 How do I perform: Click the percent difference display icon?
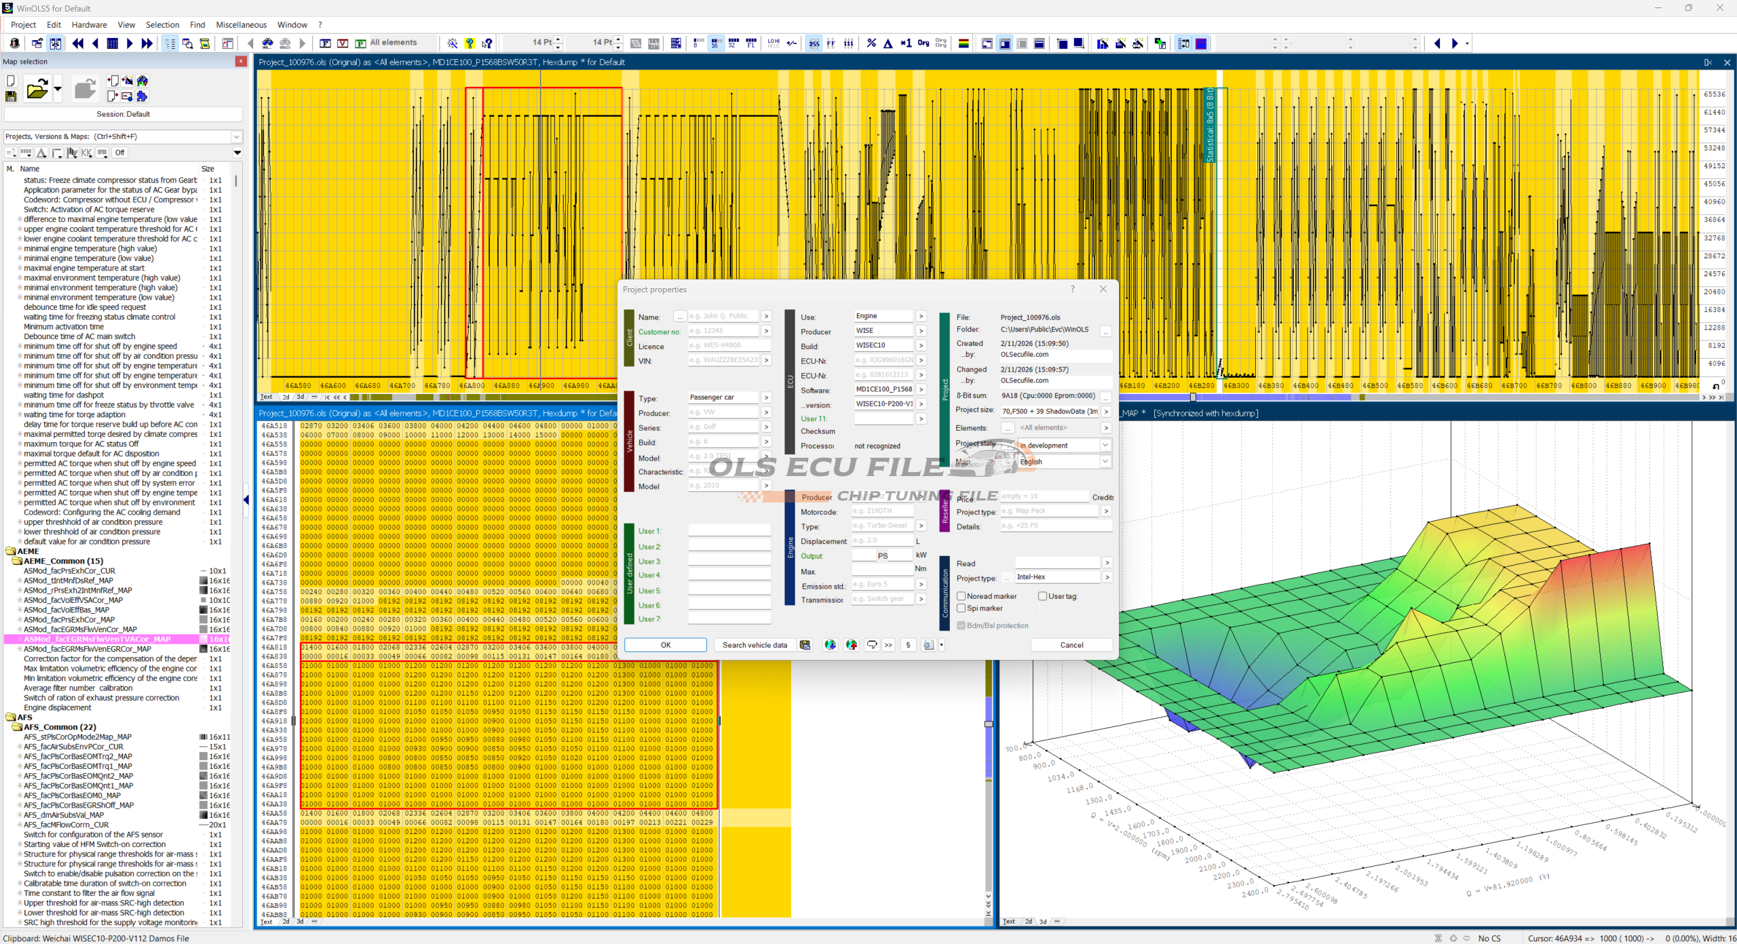871,43
